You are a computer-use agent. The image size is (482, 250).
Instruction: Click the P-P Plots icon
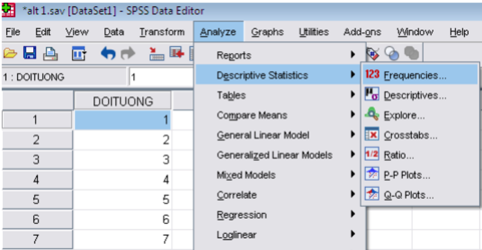pyautogui.click(x=372, y=174)
